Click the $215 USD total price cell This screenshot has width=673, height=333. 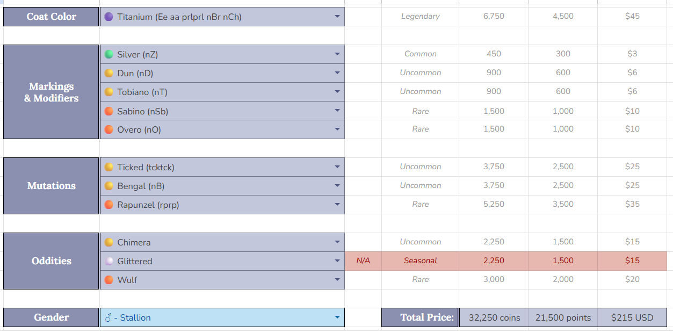pyautogui.click(x=632, y=317)
